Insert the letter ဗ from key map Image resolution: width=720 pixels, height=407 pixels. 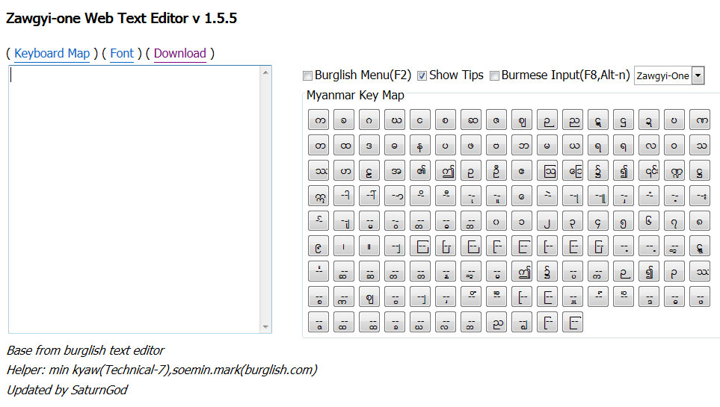pos(496,146)
